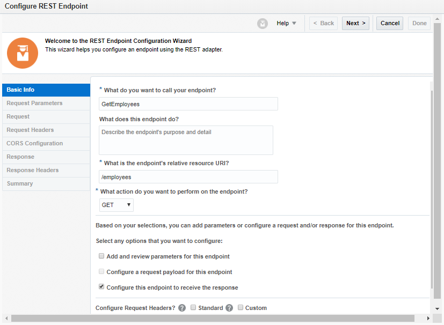
Task: Click help icon next to Configure Request Headers
Action: tap(182, 308)
